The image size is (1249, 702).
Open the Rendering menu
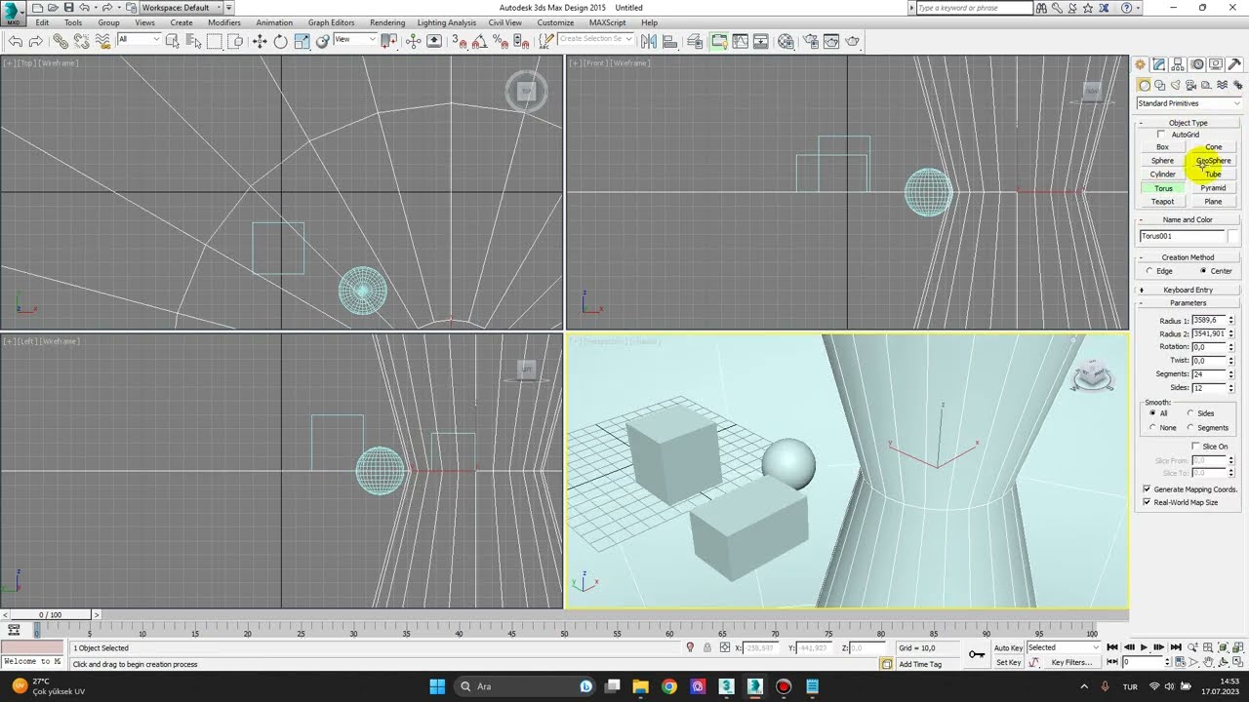(387, 22)
